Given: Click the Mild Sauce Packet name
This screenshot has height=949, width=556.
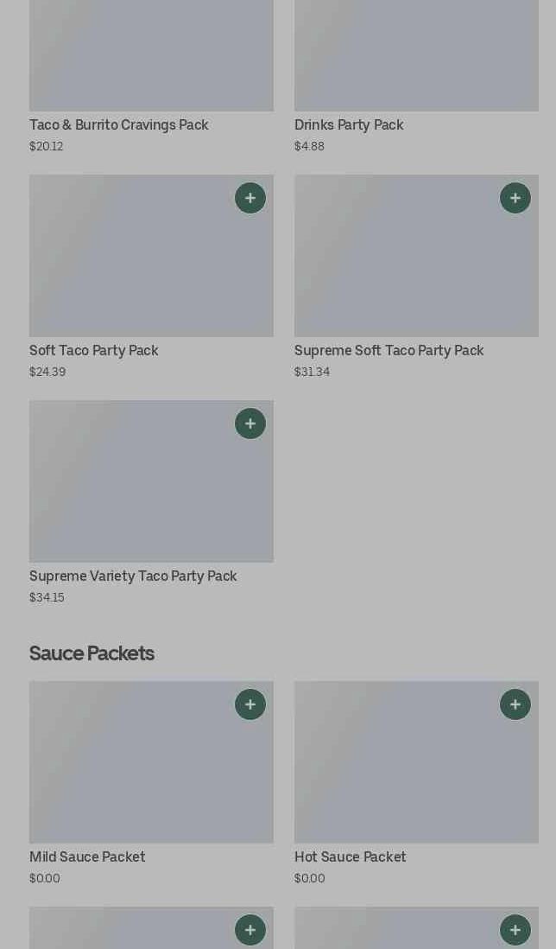Looking at the screenshot, I should tap(87, 857).
